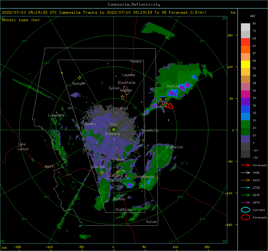This screenshot has width=268, height=251.
Task: Select the white 04DK track arrow
Action: click(245, 173)
